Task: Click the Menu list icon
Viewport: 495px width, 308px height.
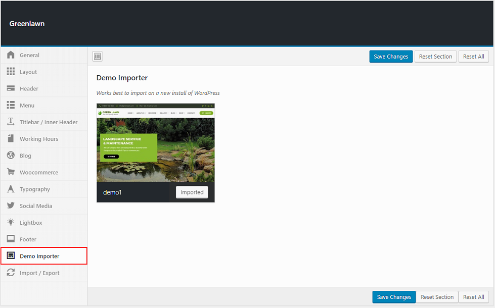Action: [x=11, y=105]
